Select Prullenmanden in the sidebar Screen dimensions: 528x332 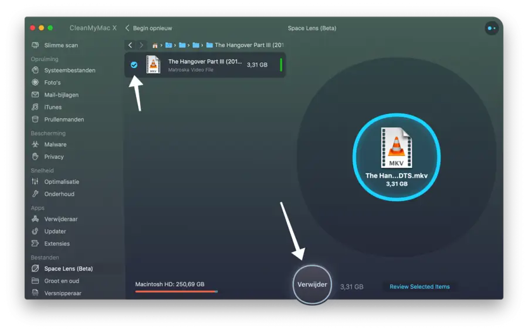pos(64,119)
